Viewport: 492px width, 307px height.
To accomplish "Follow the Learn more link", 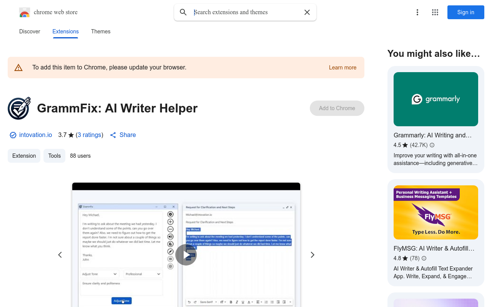I will [343, 68].
